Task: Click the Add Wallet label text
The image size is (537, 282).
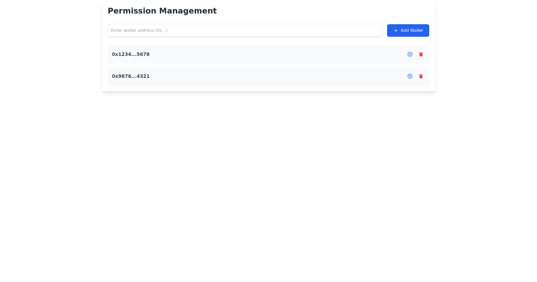Action: pos(412,30)
